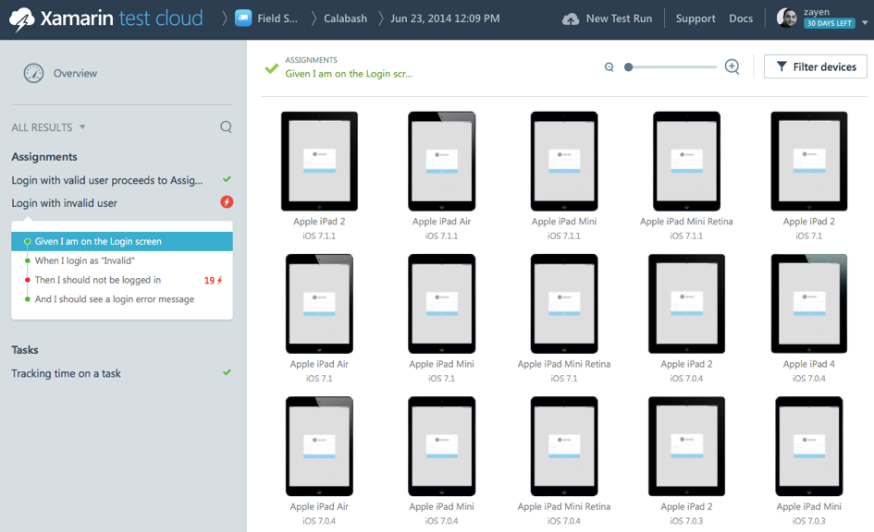
Task: Click the zoom out magnifier icon
Action: 609,66
